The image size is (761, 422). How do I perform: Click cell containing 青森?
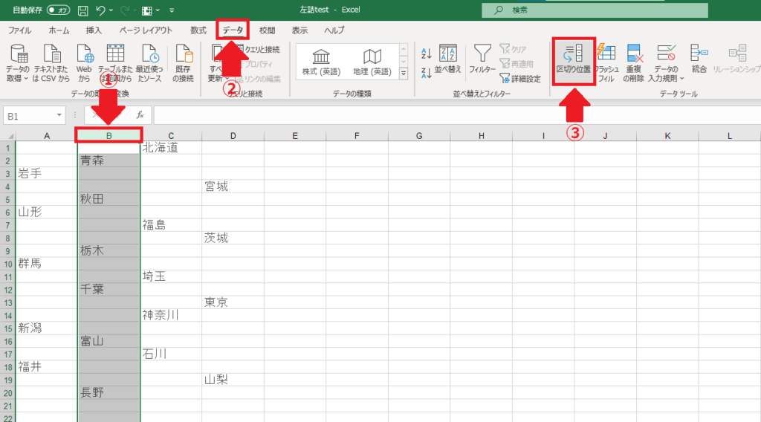[x=109, y=160]
